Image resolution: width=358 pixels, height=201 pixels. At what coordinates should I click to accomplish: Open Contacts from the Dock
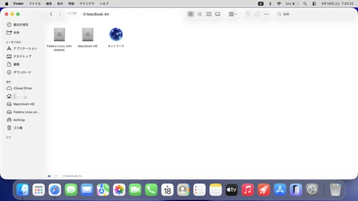click(183, 190)
